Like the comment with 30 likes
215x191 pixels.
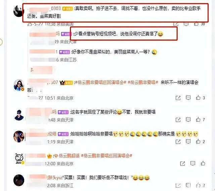point(196,24)
